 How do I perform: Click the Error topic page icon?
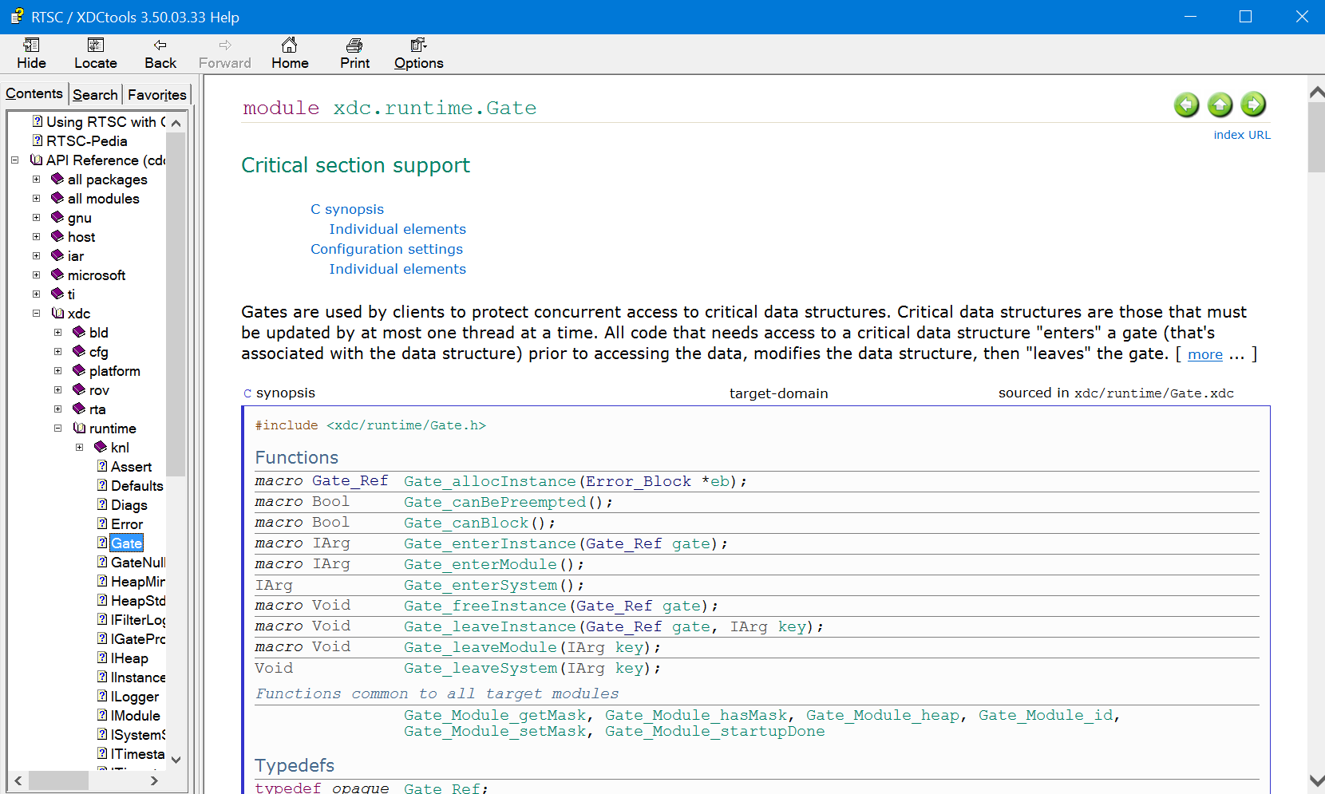point(102,523)
